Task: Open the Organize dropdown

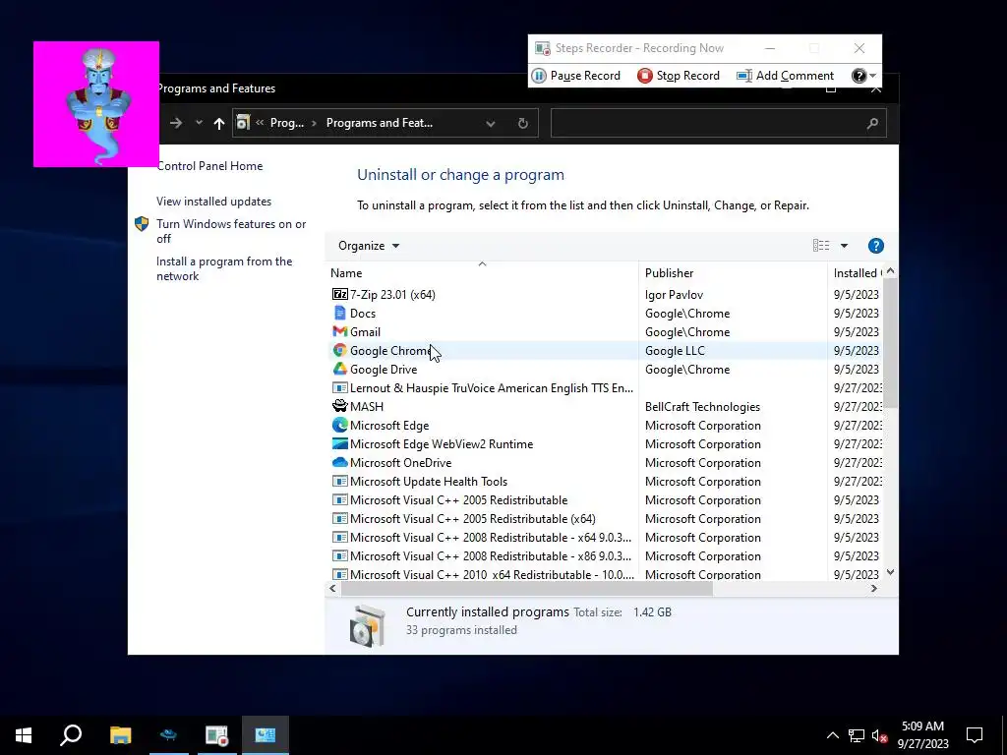Action: (369, 246)
